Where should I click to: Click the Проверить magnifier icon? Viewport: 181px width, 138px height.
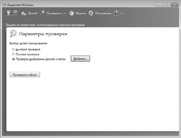coord(42,13)
